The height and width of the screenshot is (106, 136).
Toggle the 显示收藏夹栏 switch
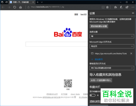(92, 95)
